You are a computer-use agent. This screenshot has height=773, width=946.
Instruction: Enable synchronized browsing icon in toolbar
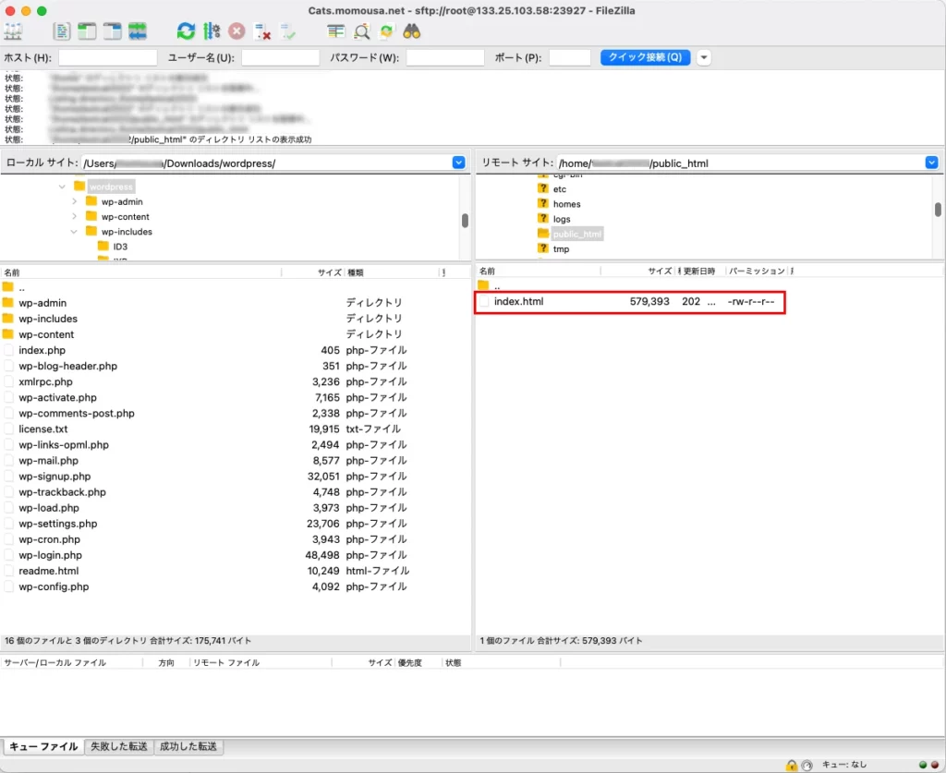[x=386, y=31]
